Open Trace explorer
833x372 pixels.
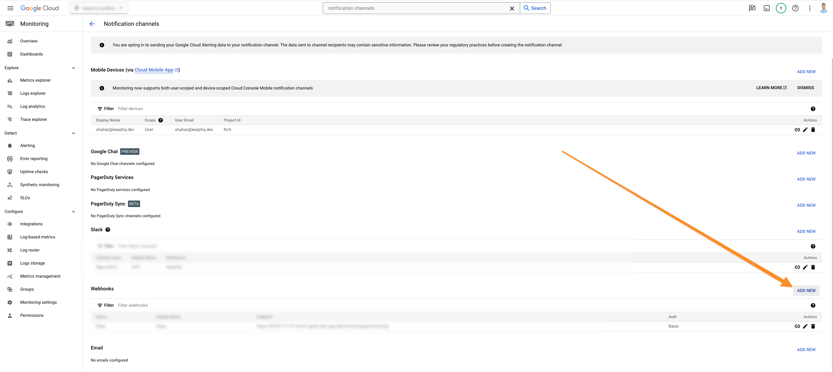click(x=34, y=120)
